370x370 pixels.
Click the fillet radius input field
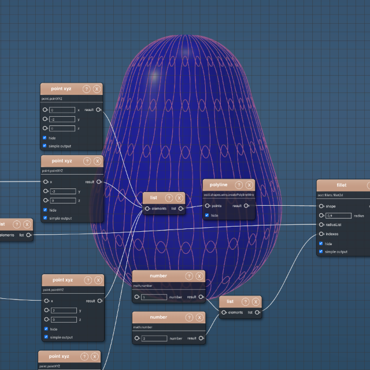coord(338,216)
